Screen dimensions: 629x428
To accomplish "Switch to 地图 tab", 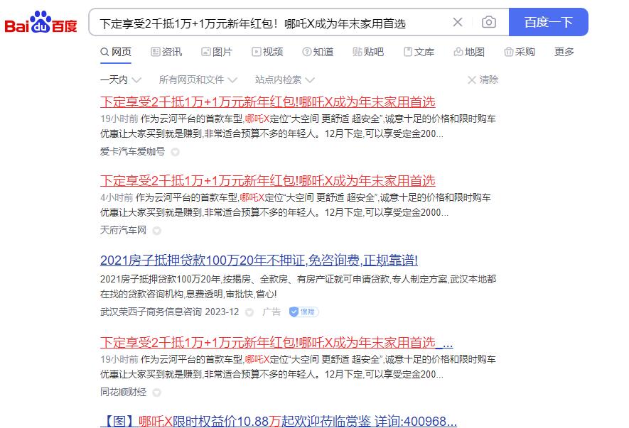I will [469, 52].
